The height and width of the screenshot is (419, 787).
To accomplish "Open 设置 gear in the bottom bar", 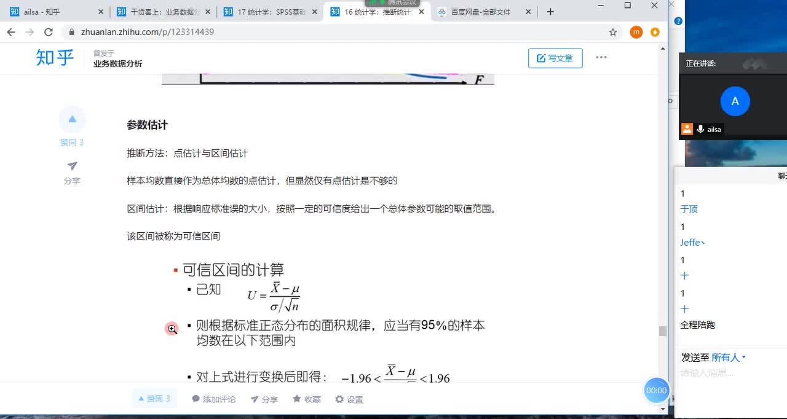I will pyautogui.click(x=349, y=399).
